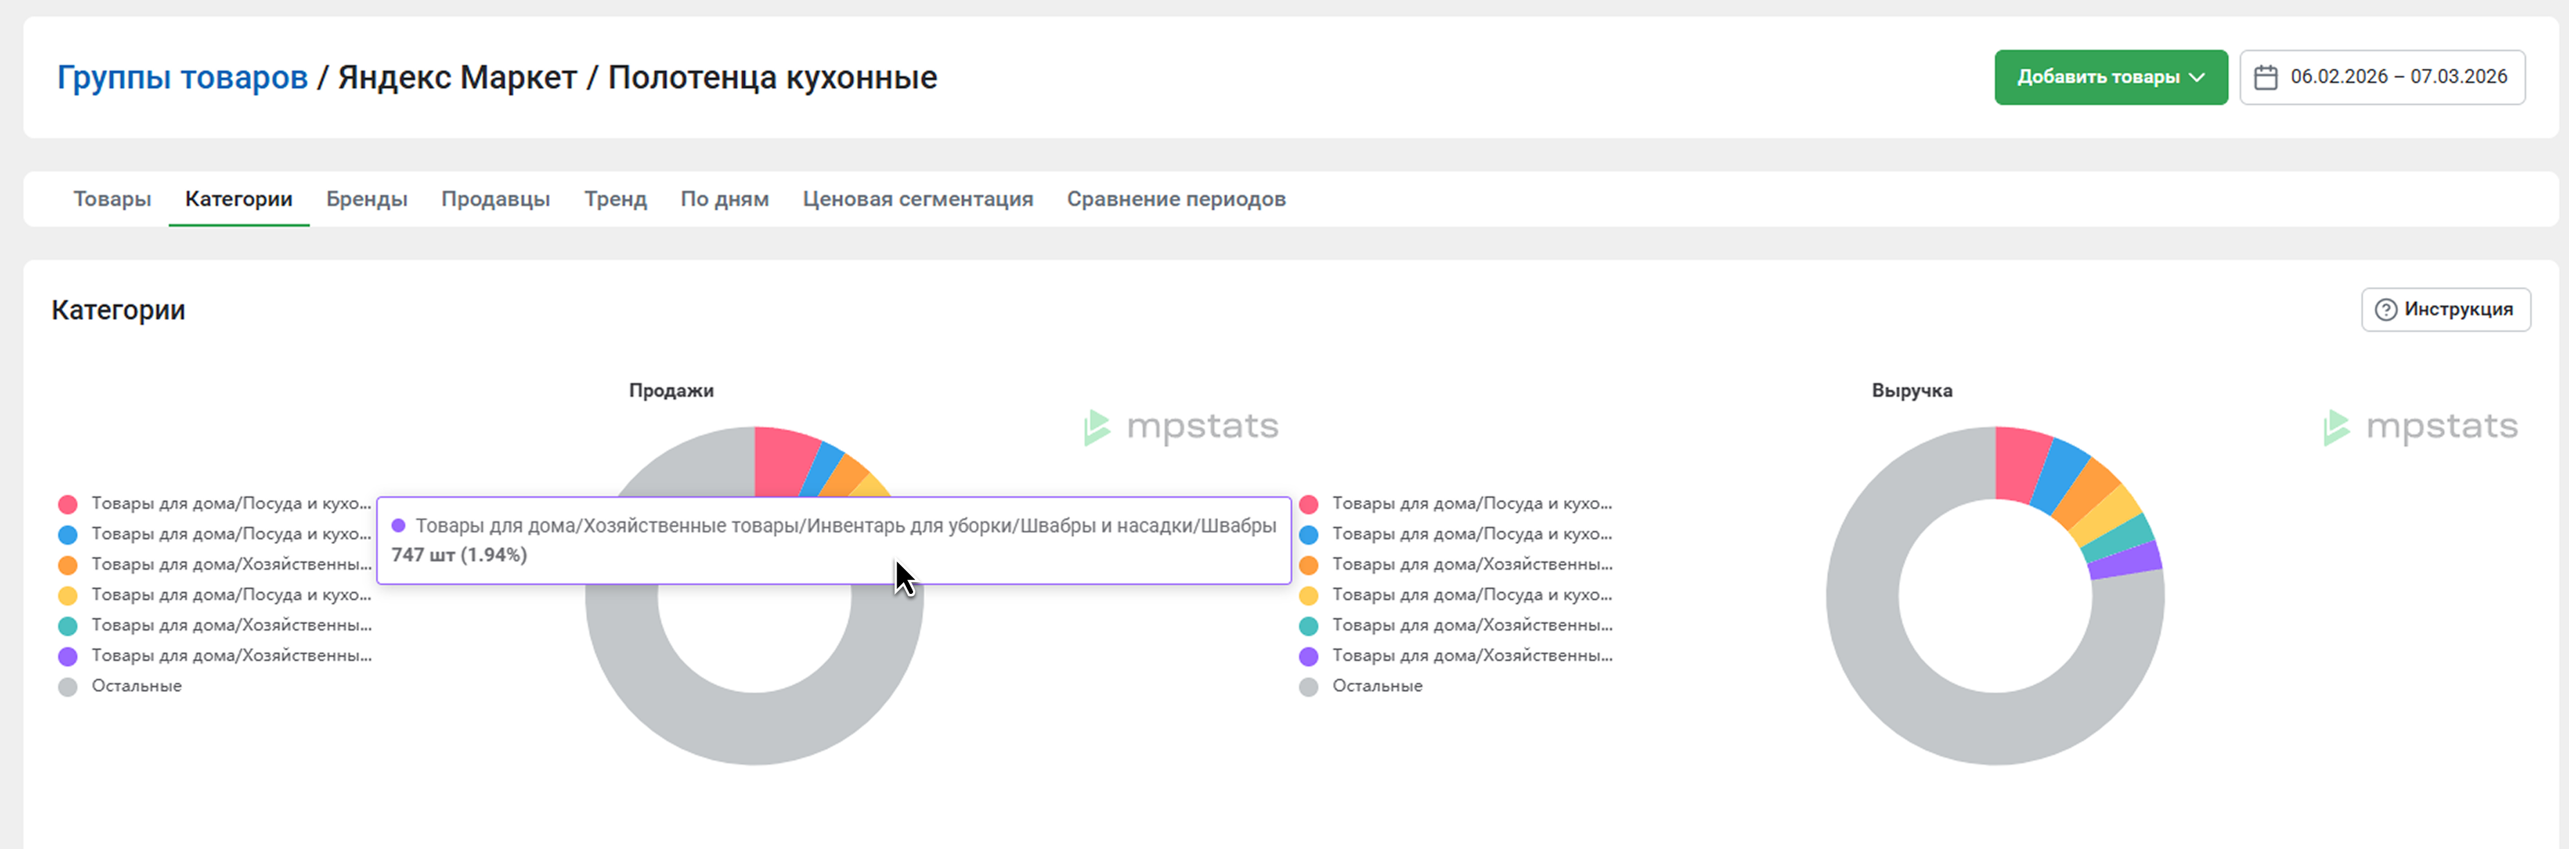
Task: Click the calendar icon in date range field
Action: [x=2265, y=77]
